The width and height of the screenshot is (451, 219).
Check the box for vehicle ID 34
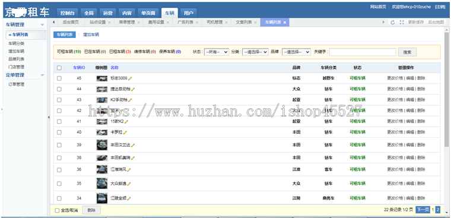(x=59, y=198)
